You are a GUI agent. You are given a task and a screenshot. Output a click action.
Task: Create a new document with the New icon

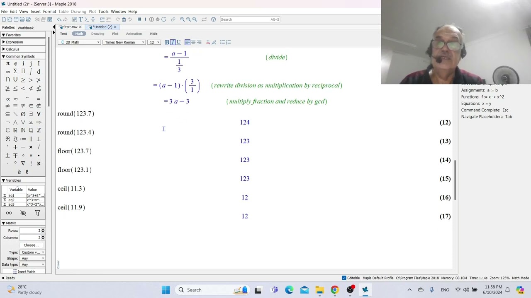pyautogui.click(x=3, y=19)
